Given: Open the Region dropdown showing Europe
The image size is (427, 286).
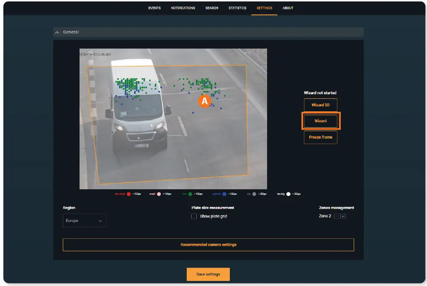Looking at the screenshot, I should point(85,221).
